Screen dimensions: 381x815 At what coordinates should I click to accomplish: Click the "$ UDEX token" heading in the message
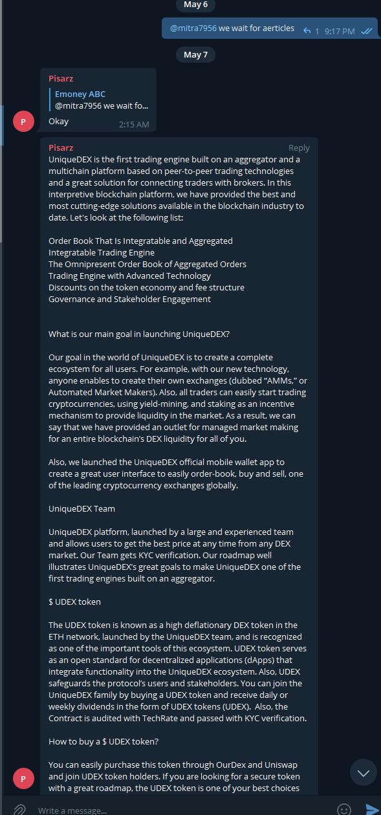[x=74, y=602]
